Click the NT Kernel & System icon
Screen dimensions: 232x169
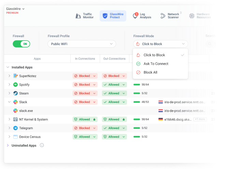[x=15, y=119]
